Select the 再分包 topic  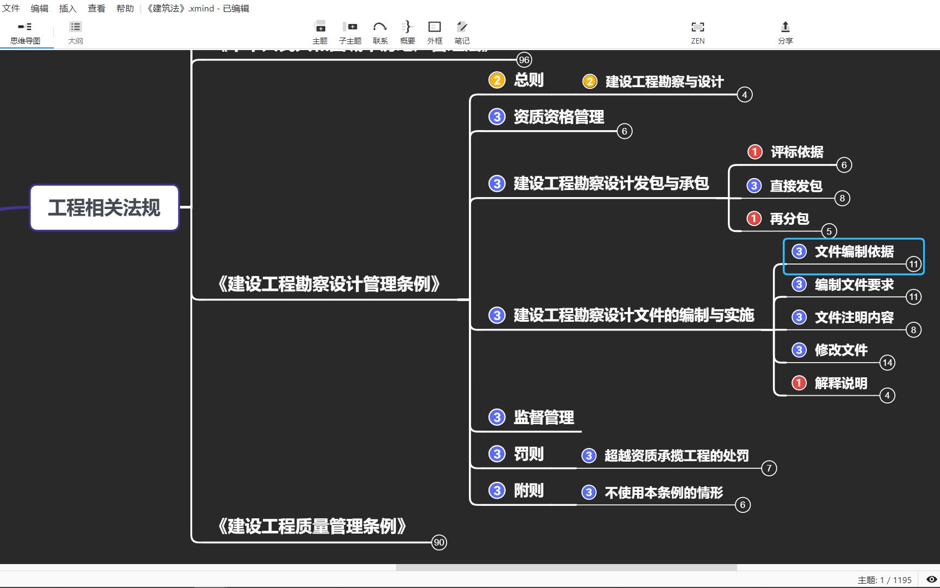point(789,219)
